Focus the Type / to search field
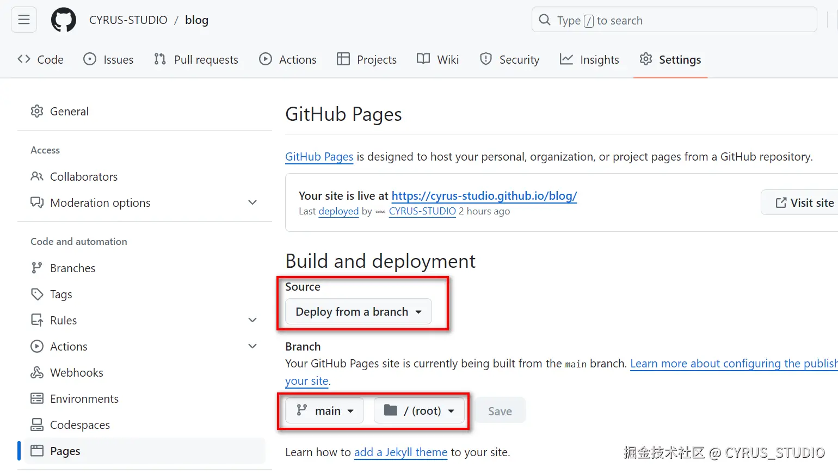 674,20
